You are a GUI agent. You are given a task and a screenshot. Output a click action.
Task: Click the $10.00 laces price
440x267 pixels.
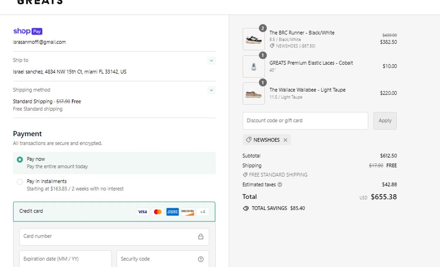point(390,66)
